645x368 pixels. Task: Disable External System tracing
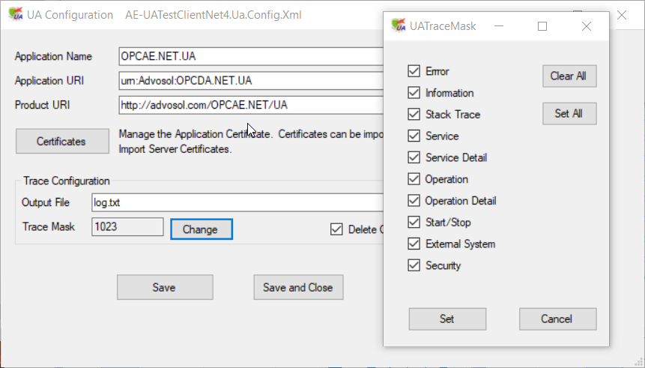tap(413, 244)
